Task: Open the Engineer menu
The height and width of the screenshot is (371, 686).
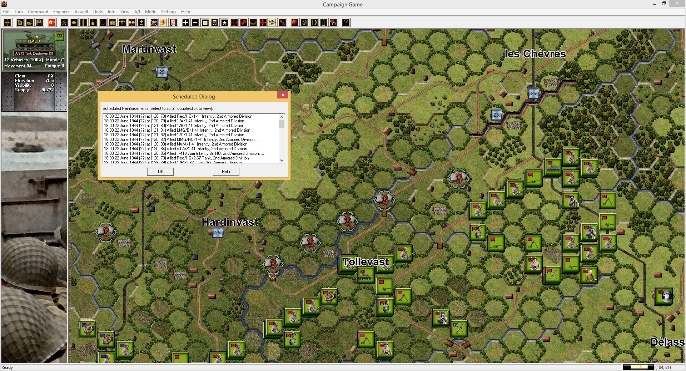Action: tap(61, 12)
